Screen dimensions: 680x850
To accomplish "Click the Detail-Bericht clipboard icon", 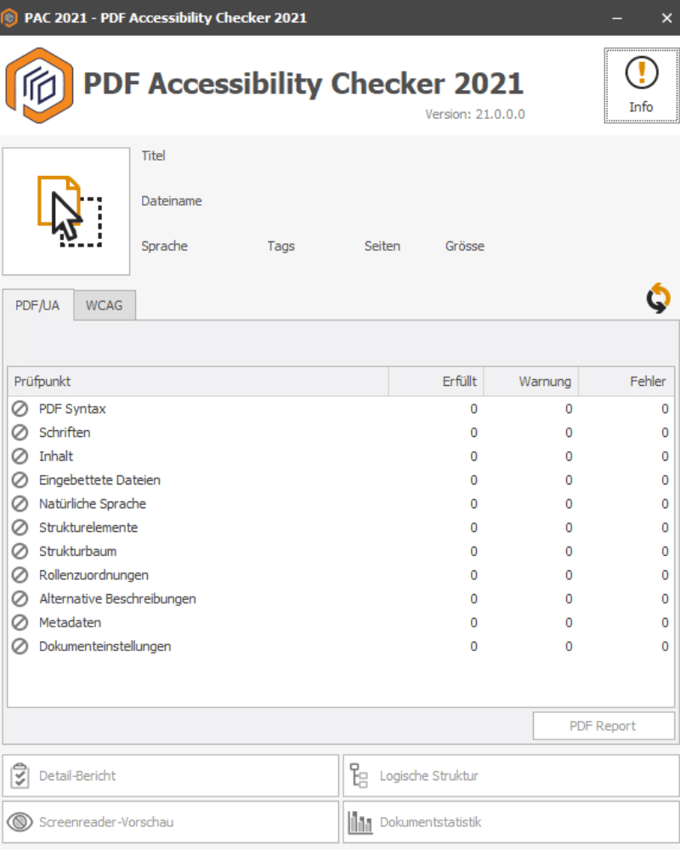I will (18, 774).
